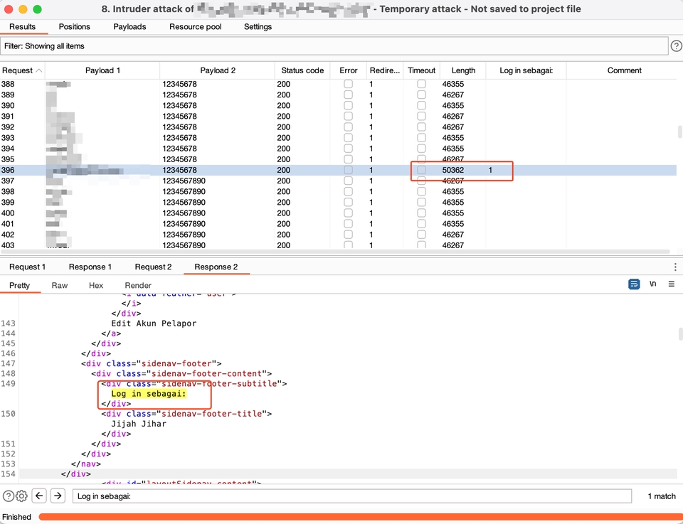Viewport: 683px width, 524px height.
Task: Open the Resource pool tab
Action: [x=195, y=26]
